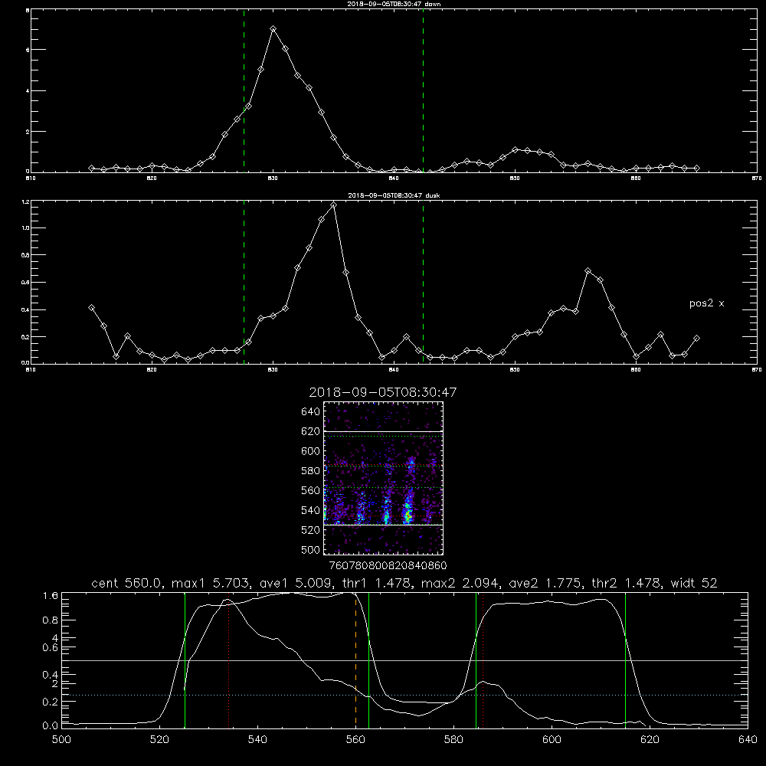Click the '0.0' y-axis label of the bottom plot
766x766 pixels.
tap(51, 726)
